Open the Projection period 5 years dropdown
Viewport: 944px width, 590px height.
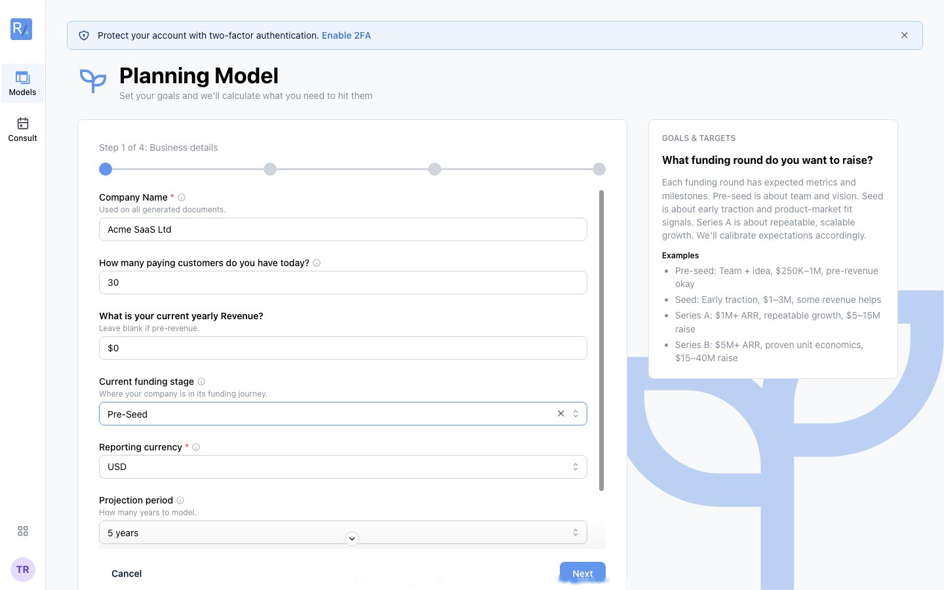pyautogui.click(x=343, y=532)
